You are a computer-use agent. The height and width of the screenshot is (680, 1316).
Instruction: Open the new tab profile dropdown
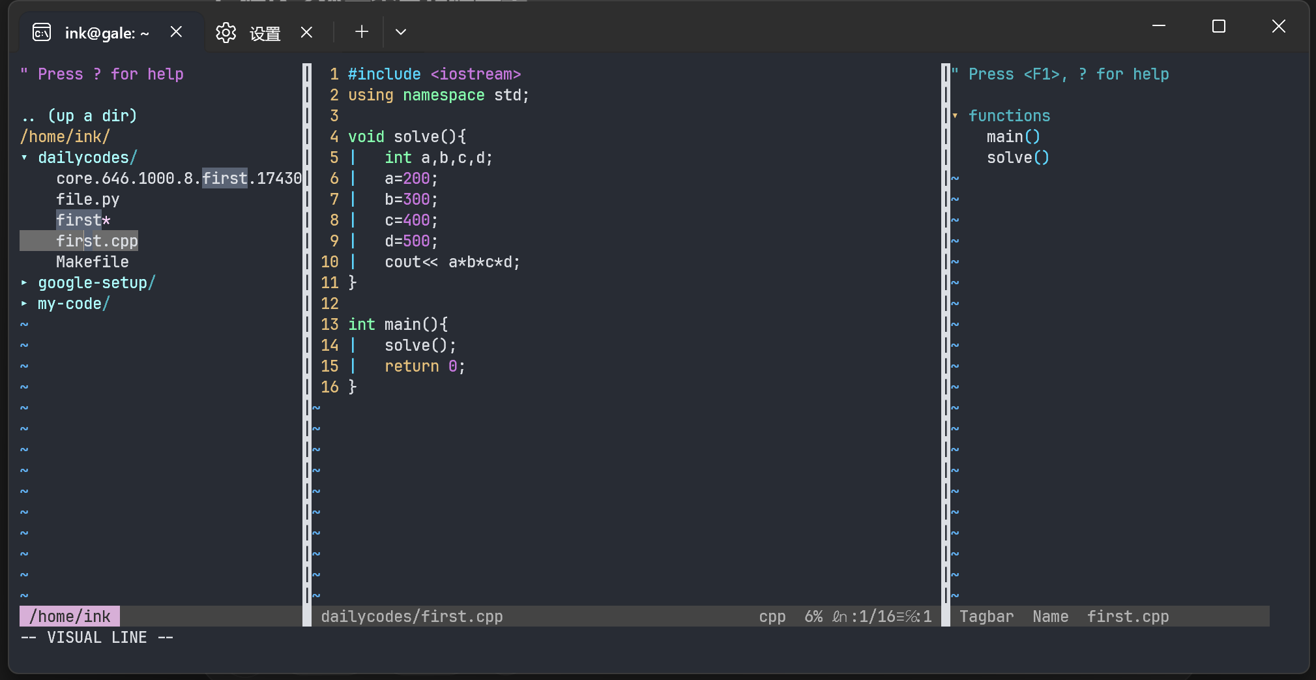tap(401, 32)
